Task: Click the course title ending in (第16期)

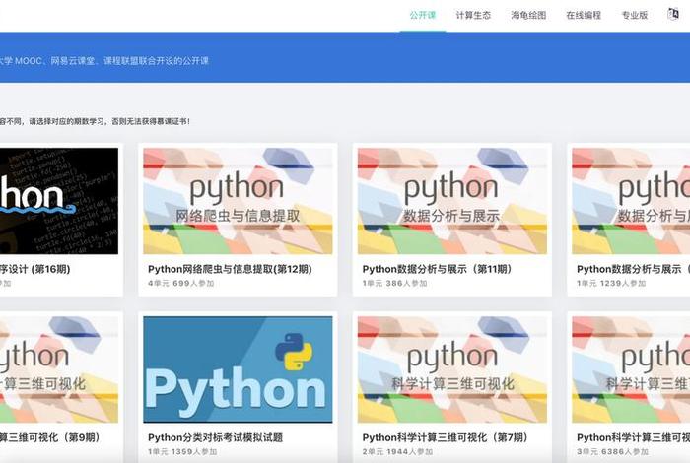Action: pos(35,269)
